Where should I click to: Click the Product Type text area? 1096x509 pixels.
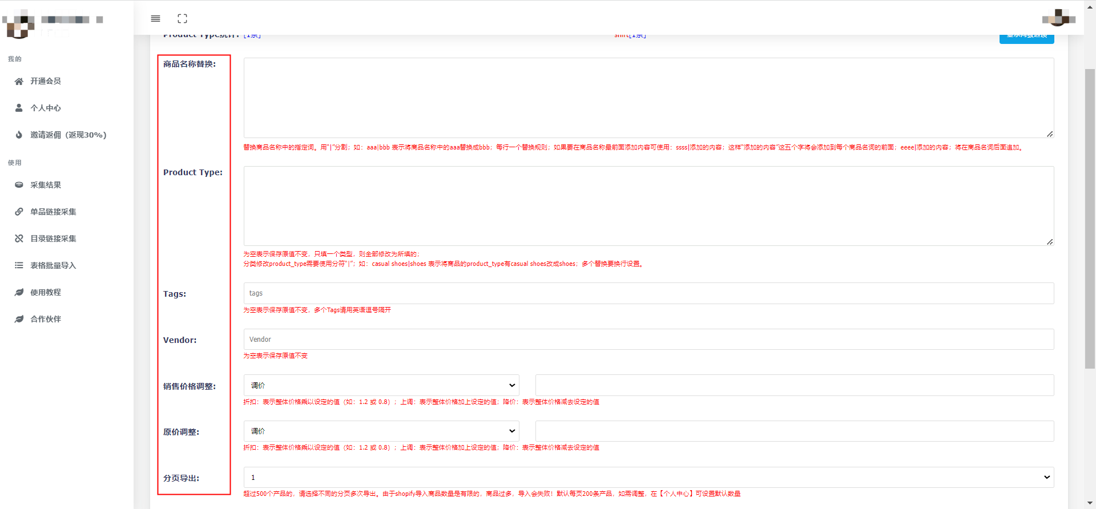tap(648, 206)
